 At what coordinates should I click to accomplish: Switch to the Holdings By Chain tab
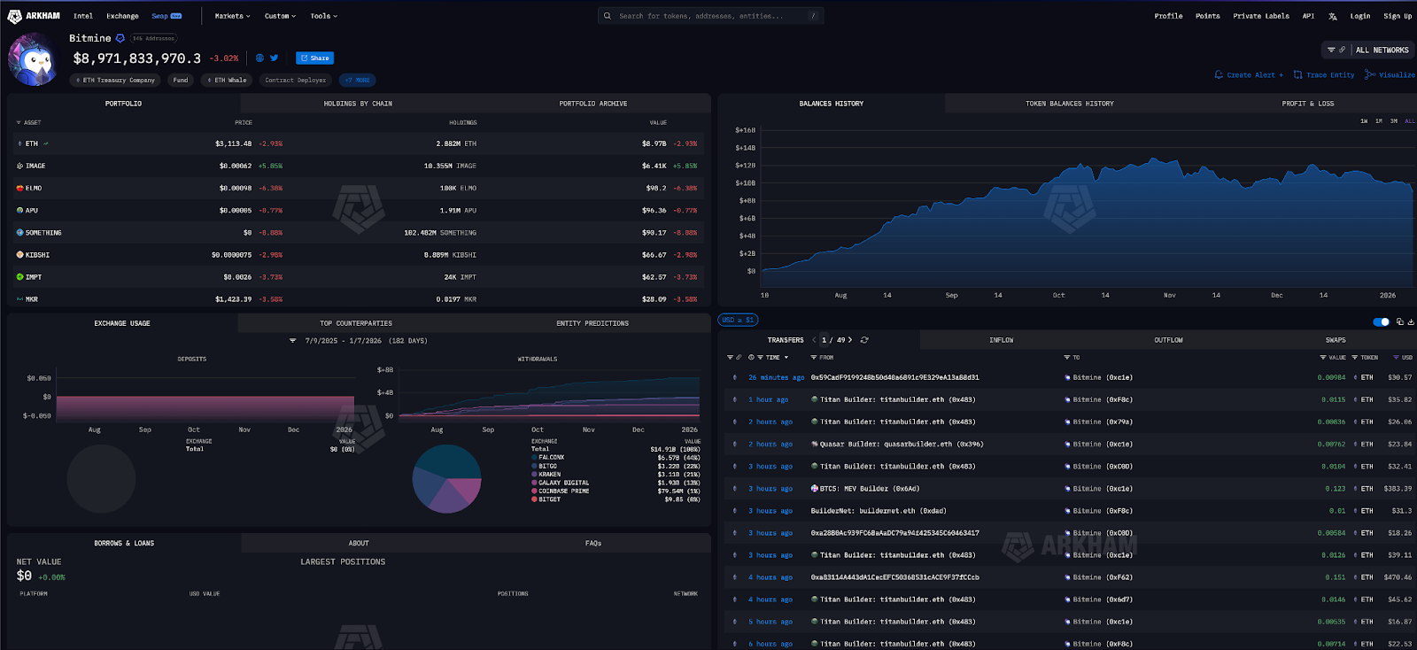[x=358, y=104]
